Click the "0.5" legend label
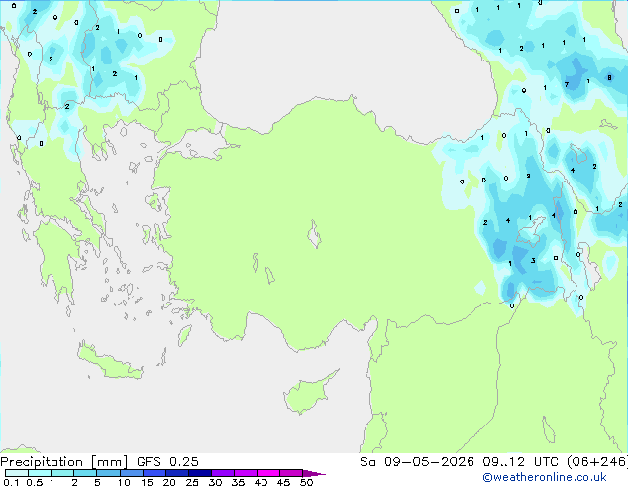628x486 pixels. click(34, 482)
